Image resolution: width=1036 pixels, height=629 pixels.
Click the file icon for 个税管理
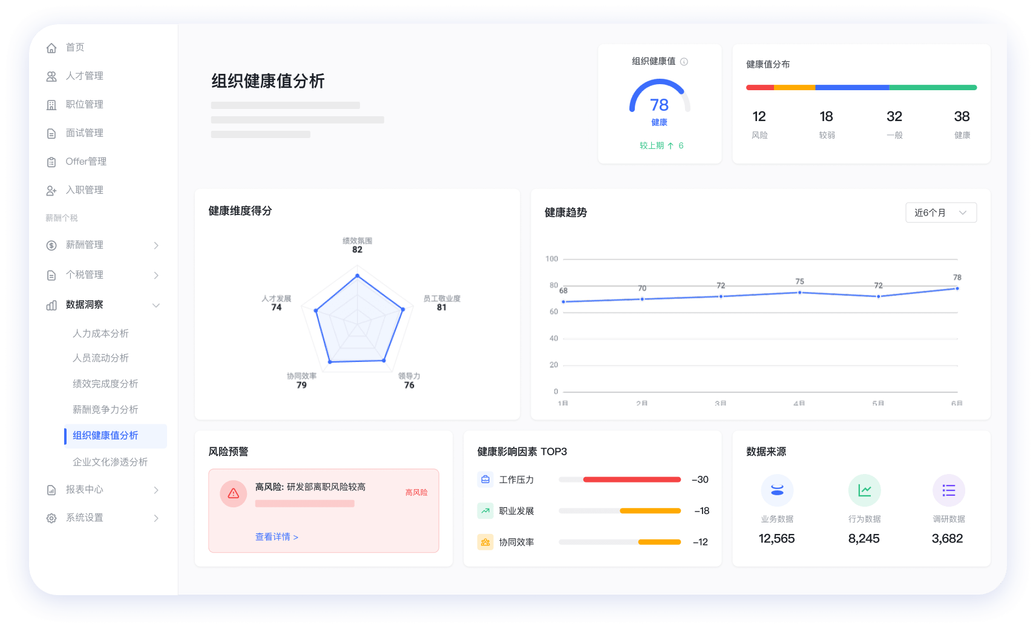click(51, 275)
